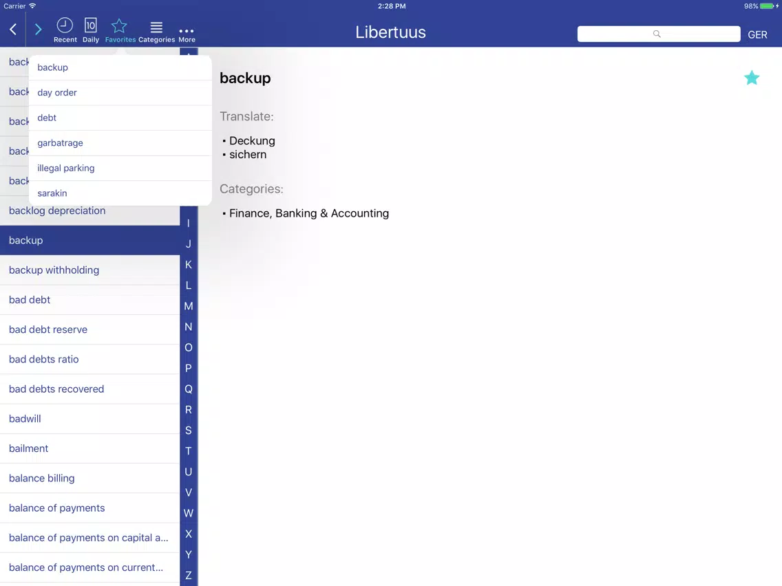Viewport: 782px width, 586px height.
Task: Select debt in Favorites popup
Action: [x=120, y=118]
